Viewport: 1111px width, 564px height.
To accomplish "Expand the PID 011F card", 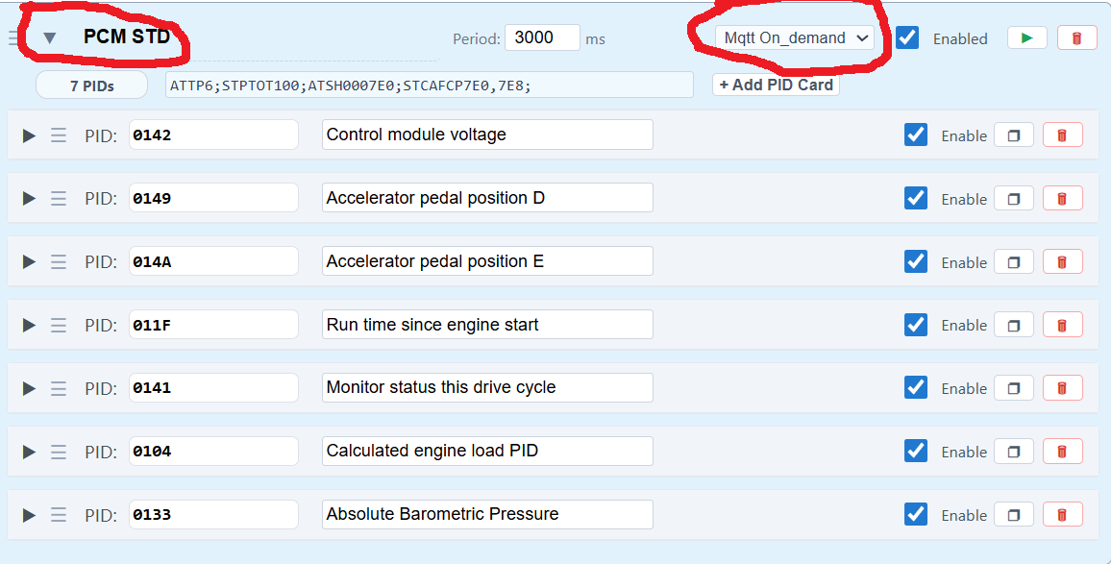I will 28,325.
